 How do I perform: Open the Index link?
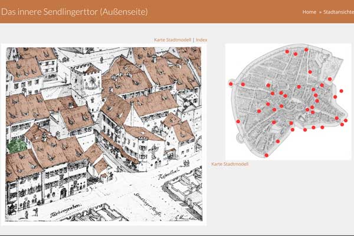[x=201, y=40]
